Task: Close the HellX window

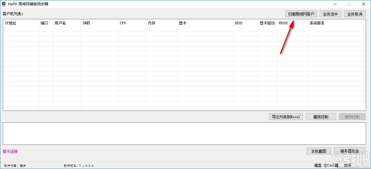Action: [364, 4]
